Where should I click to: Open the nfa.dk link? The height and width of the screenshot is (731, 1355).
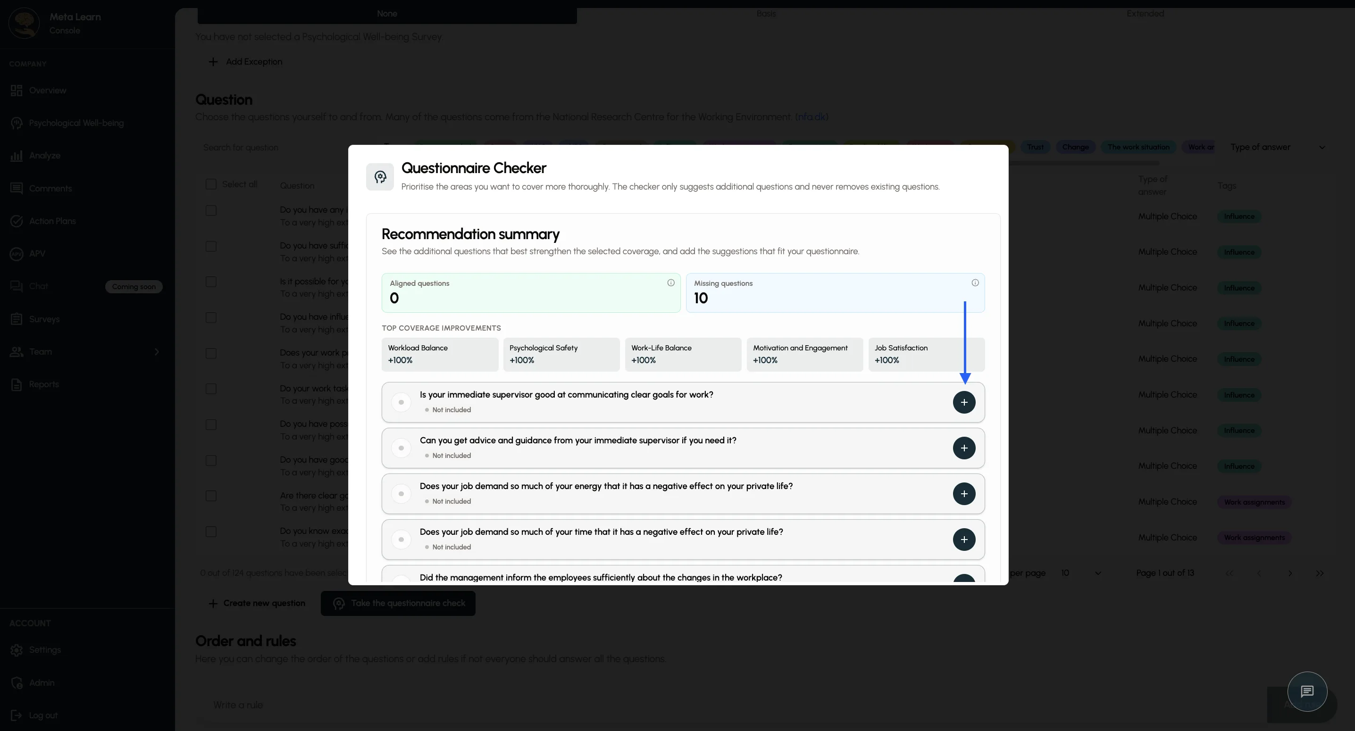coord(811,117)
